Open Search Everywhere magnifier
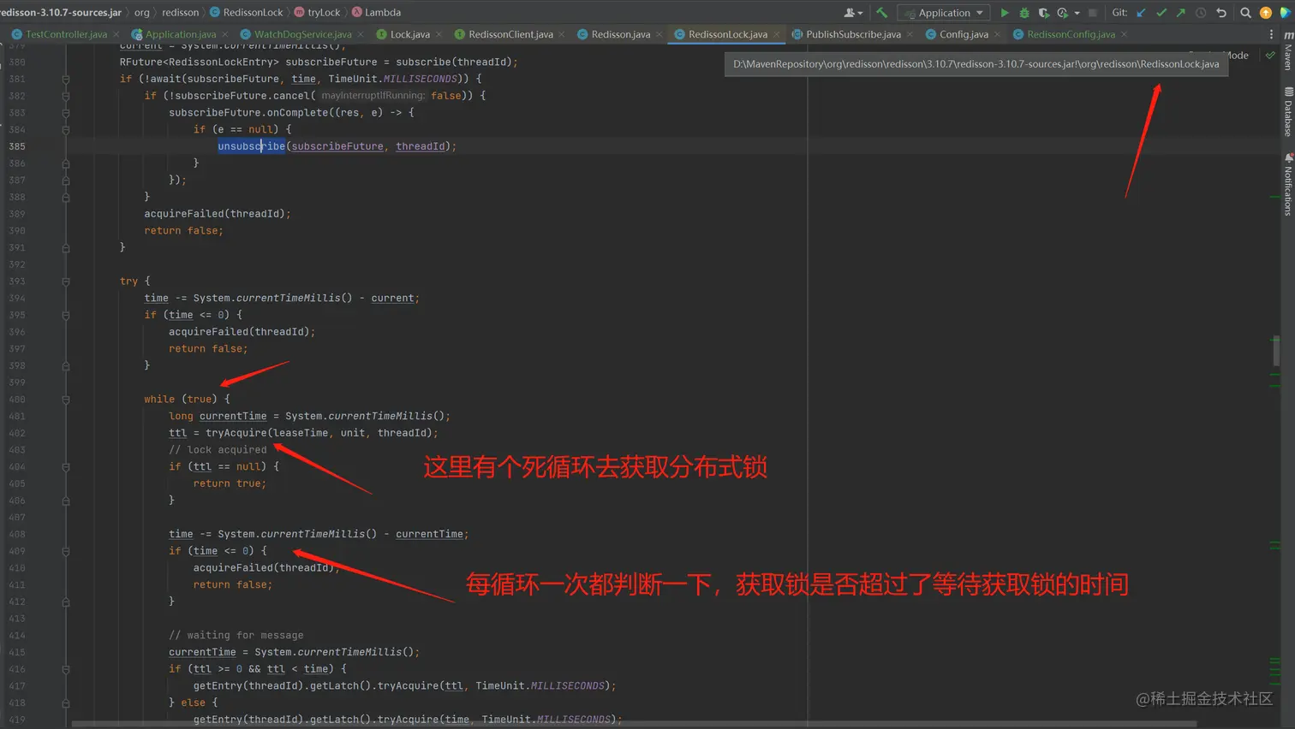 pos(1245,12)
